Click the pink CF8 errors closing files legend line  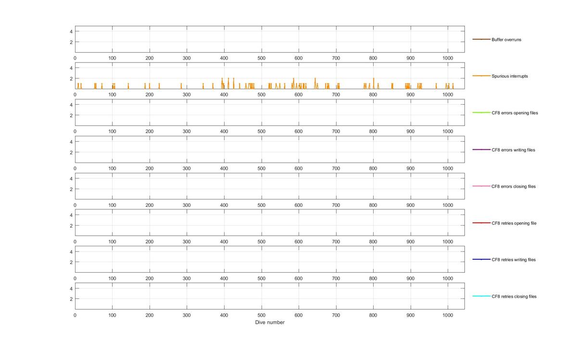[481, 186]
